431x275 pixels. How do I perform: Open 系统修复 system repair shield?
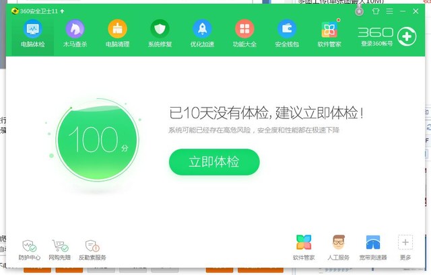[160, 34]
